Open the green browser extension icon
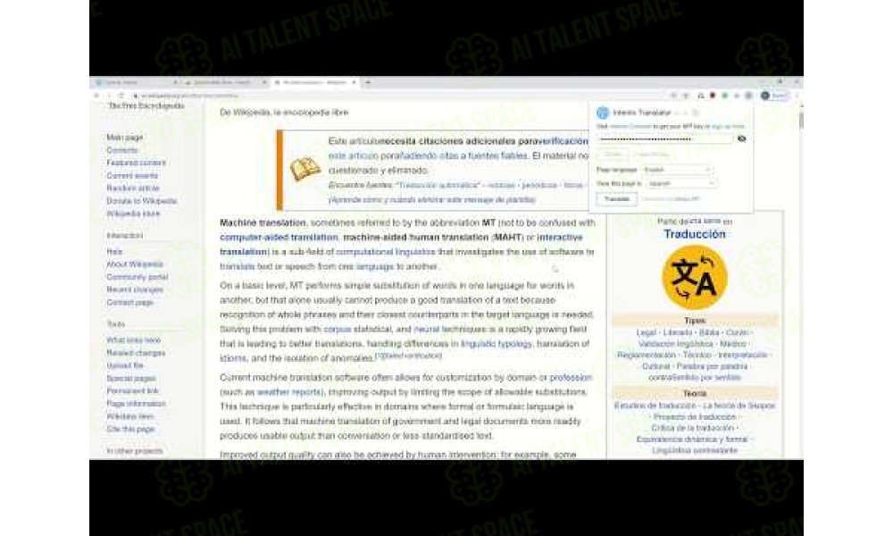893x536 pixels. [724, 96]
